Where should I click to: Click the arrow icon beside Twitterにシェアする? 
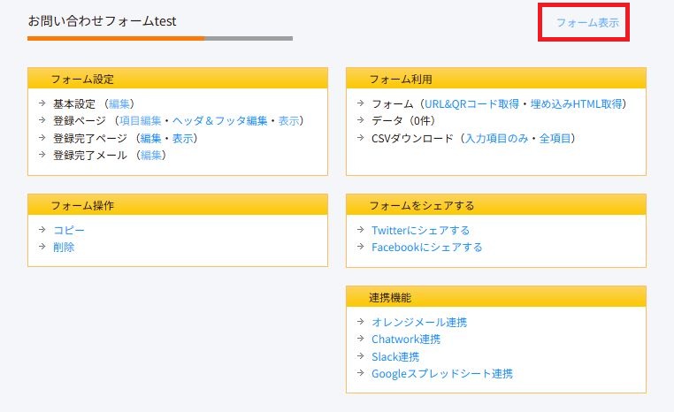361,229
